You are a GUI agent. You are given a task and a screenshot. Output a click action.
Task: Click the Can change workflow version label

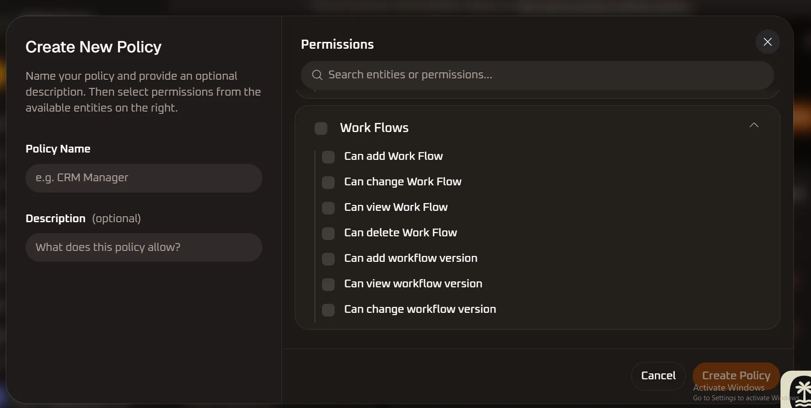tap(420, 309)
